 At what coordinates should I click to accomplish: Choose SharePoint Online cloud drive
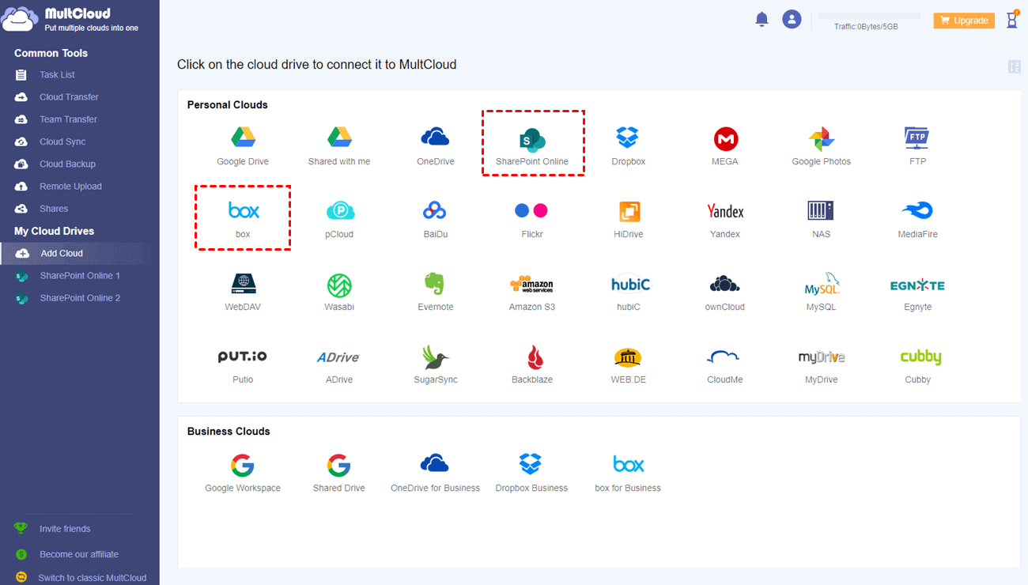[532, 145]
